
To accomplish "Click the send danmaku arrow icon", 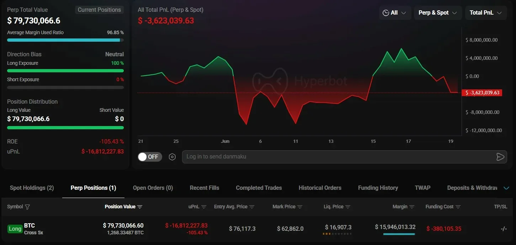I will coord(500,157).
